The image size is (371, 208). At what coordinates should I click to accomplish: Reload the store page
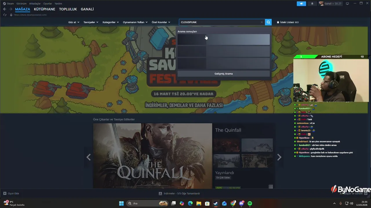5,15
